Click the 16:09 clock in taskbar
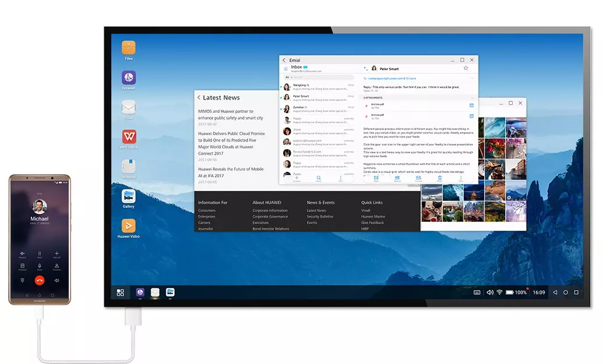This screenshot has width=603, height=364. (x=539, y=292)
